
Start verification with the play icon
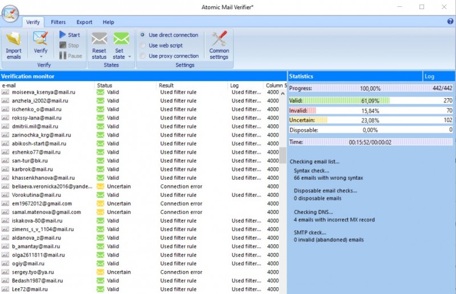63,35
